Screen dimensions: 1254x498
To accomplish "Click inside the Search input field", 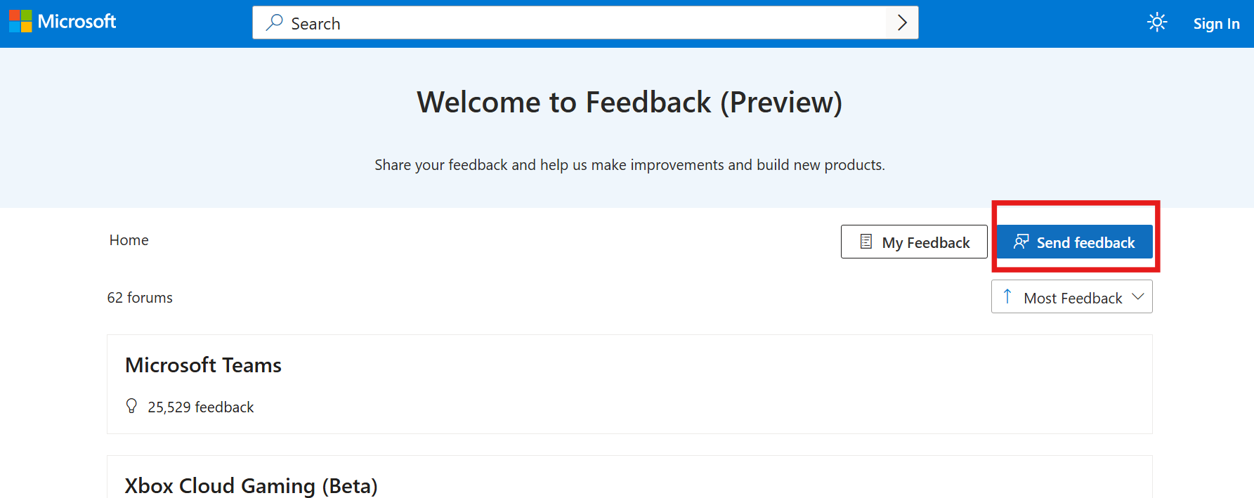I will tap(492, 22).
